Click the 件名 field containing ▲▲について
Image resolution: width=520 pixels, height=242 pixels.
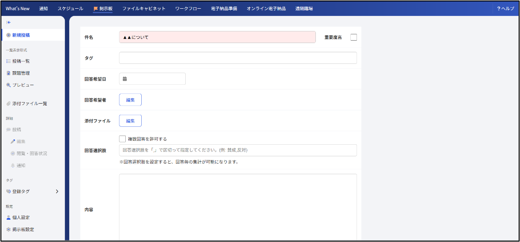(217, 37)
